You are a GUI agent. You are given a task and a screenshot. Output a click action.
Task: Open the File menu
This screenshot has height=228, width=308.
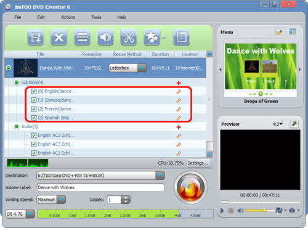tap(18, 17)
